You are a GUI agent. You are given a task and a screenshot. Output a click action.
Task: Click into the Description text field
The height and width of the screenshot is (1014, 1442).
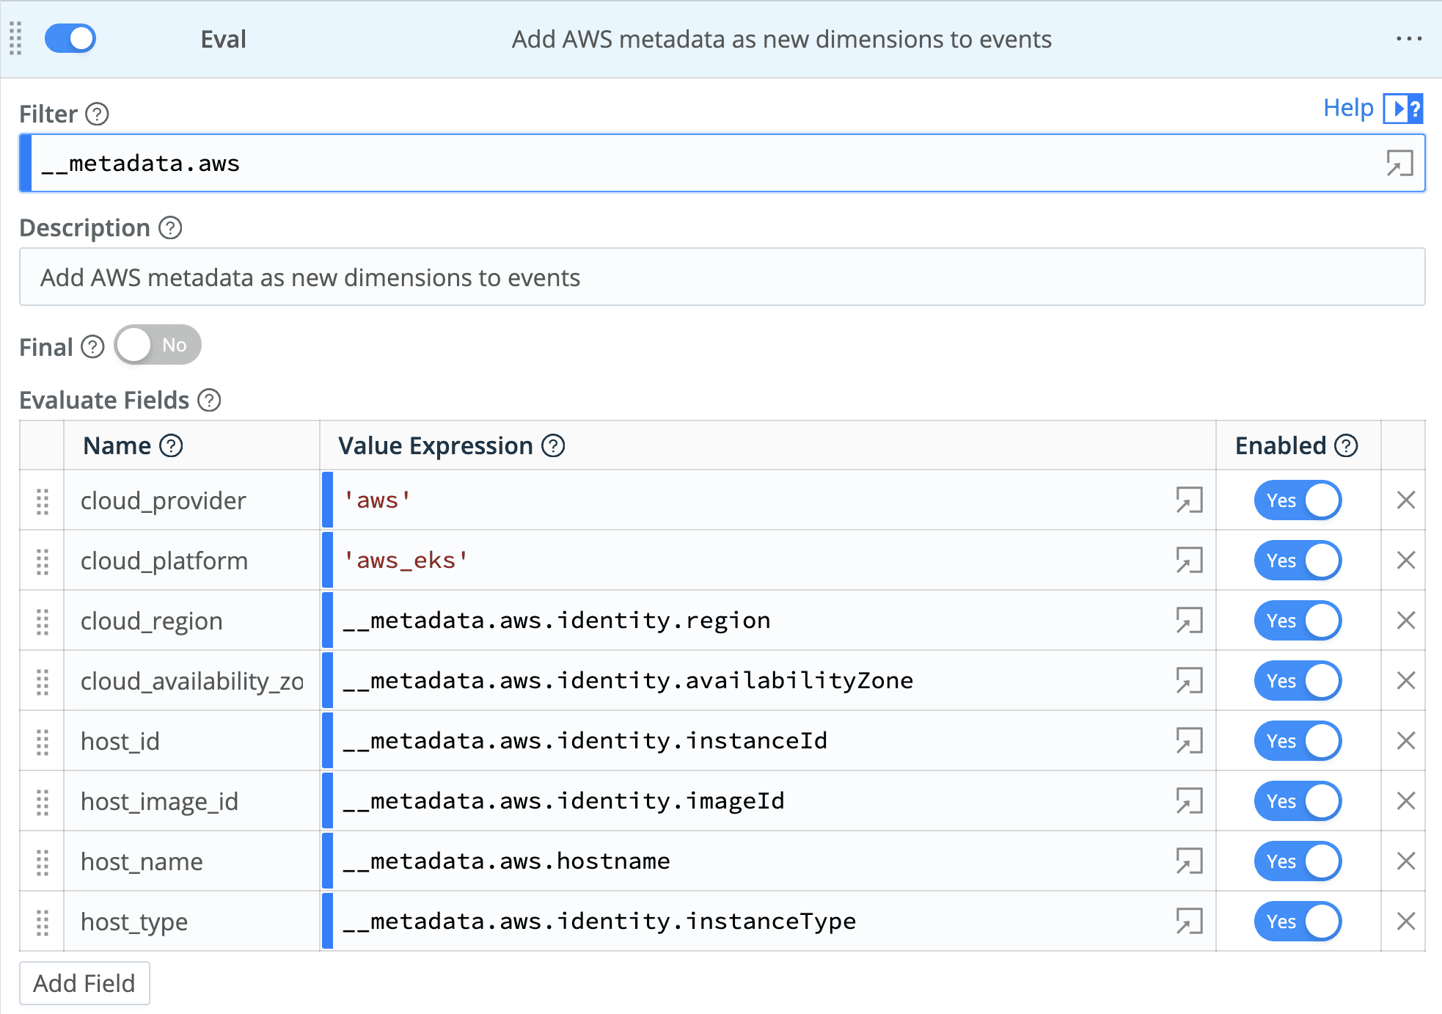pyautogui.click(x=721, y=277)
